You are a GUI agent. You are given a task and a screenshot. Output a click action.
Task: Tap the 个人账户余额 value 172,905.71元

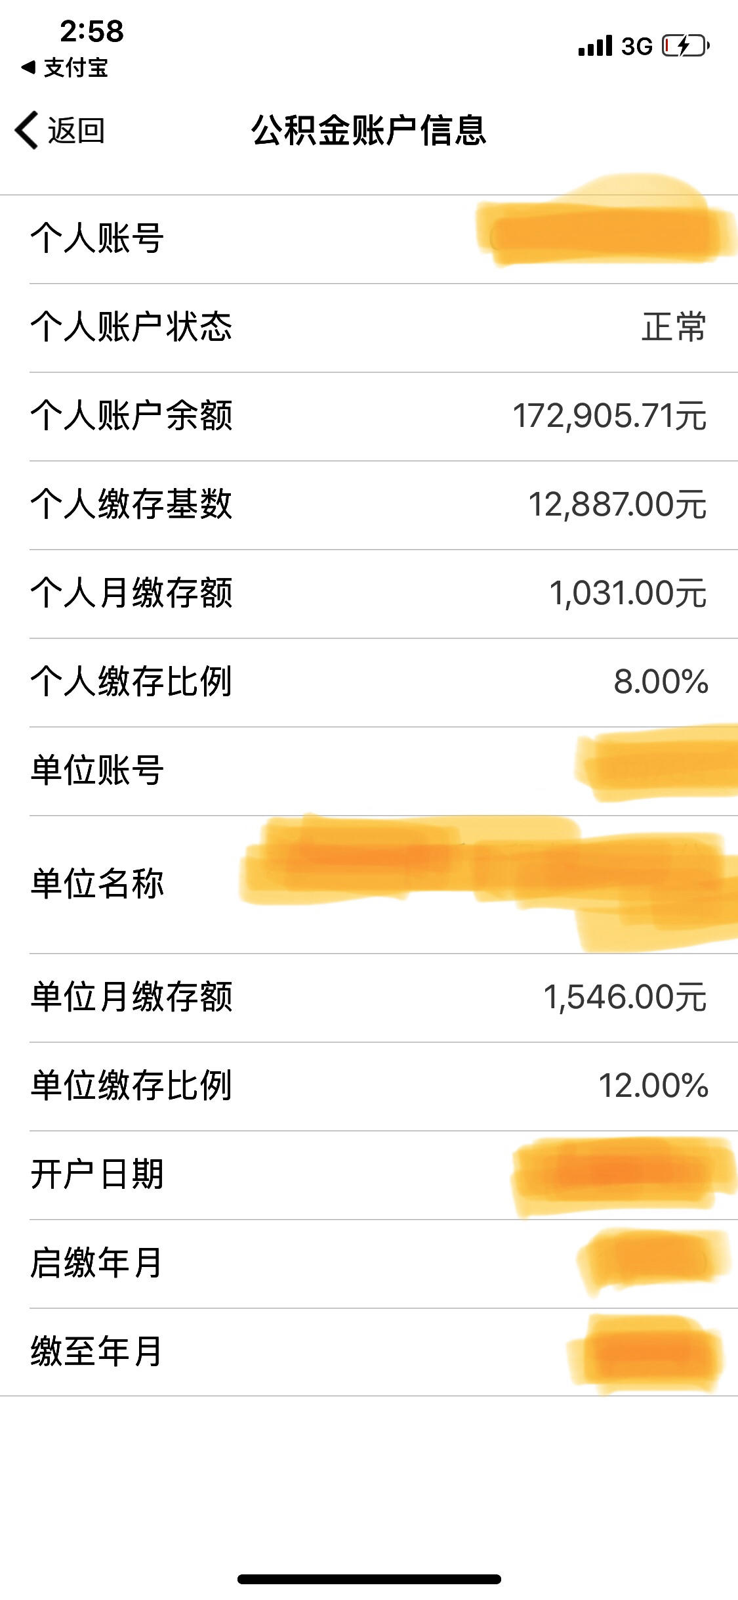[x=609, y=416]
